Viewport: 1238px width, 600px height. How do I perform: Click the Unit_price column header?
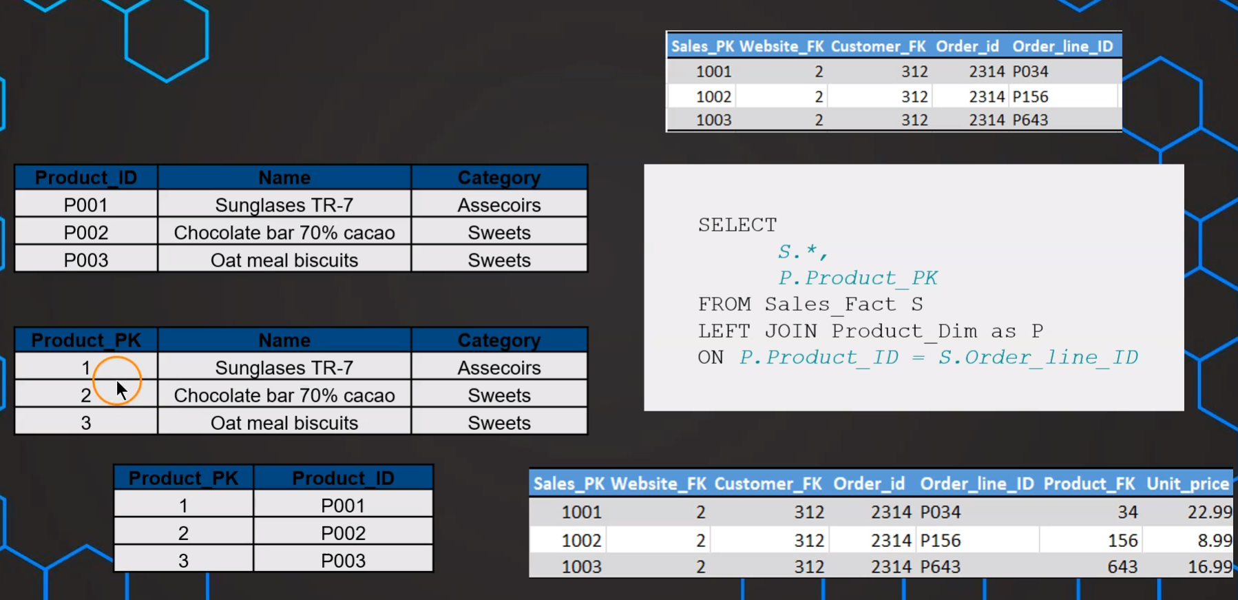(x=1188, y=484)
